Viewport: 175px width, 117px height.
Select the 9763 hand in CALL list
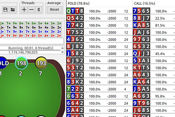(154, 39)
